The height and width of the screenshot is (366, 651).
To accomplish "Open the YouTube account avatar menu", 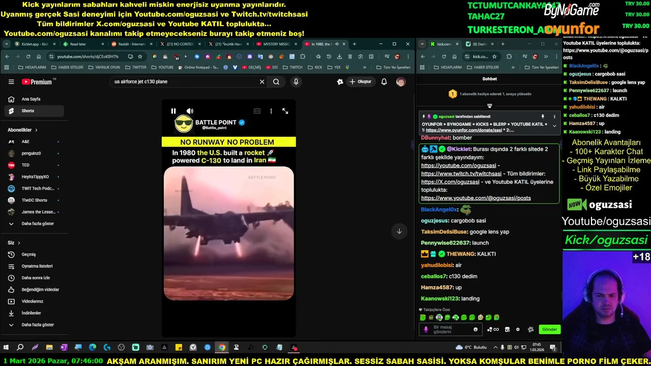I will [401, 81].
